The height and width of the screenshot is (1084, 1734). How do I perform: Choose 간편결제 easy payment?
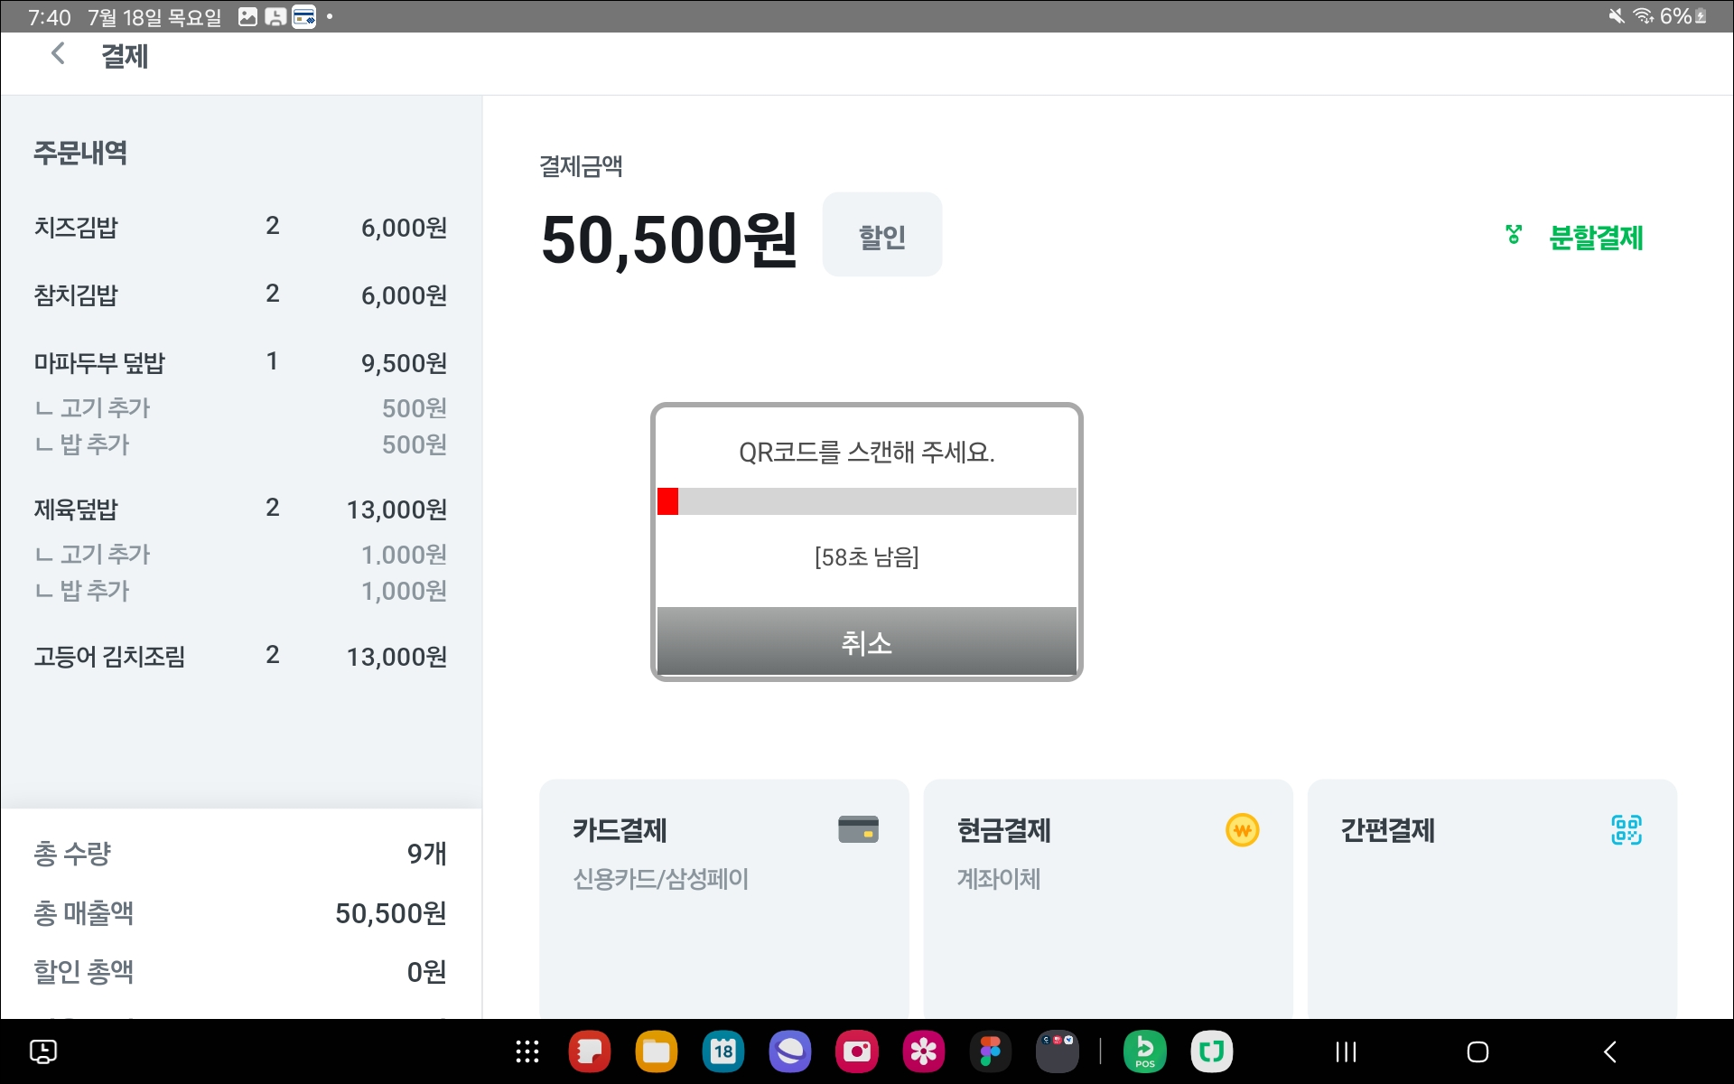[1492, 899]
